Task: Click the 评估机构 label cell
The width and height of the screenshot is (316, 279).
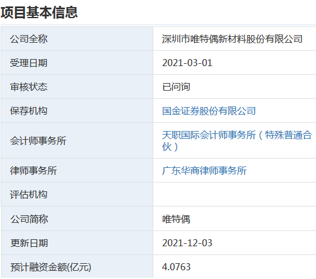Action: coord(77,195)
